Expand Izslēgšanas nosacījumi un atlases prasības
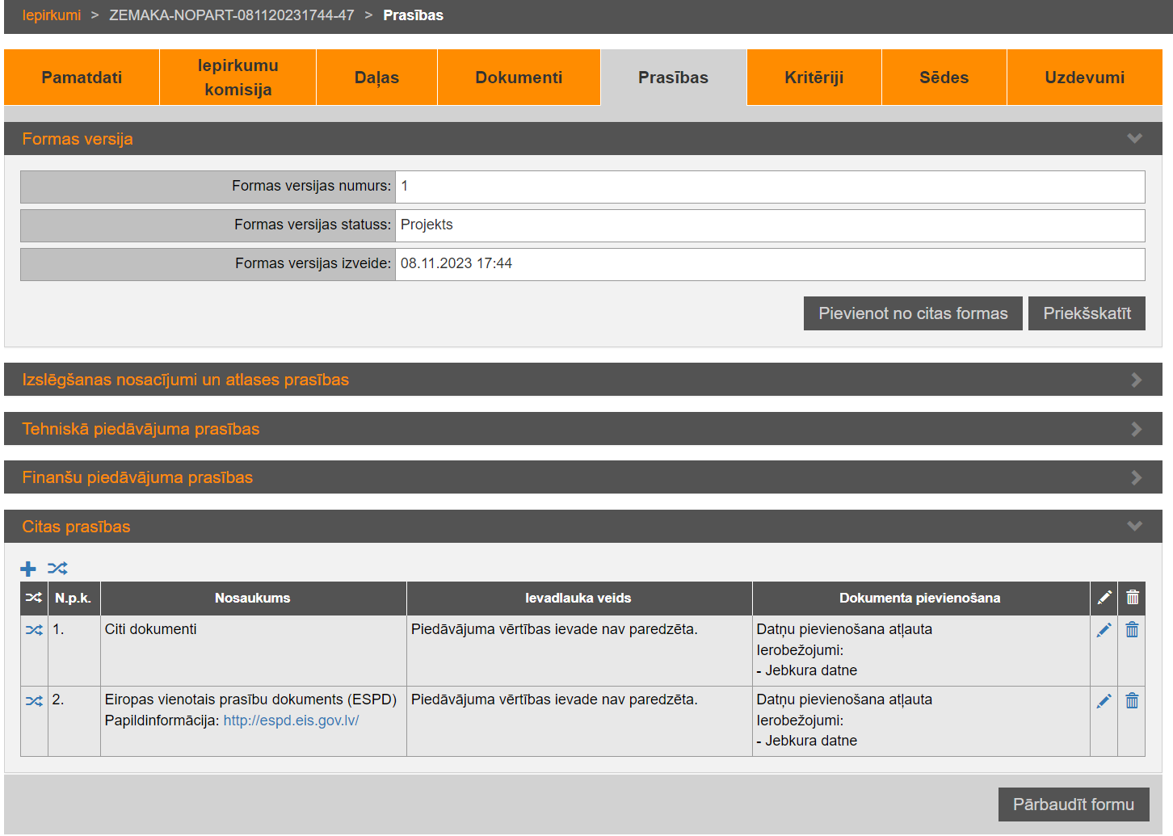1173x836 pixels. (x=1136, y=380)
